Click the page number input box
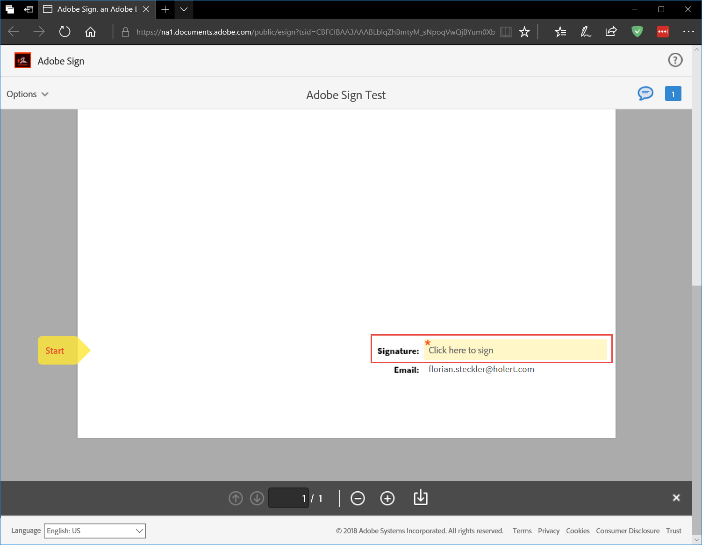Screen dimensions: 702x545 pos(288,498)
